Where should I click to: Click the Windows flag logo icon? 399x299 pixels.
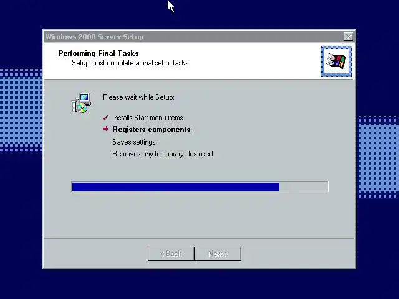(x=336, y=61)
